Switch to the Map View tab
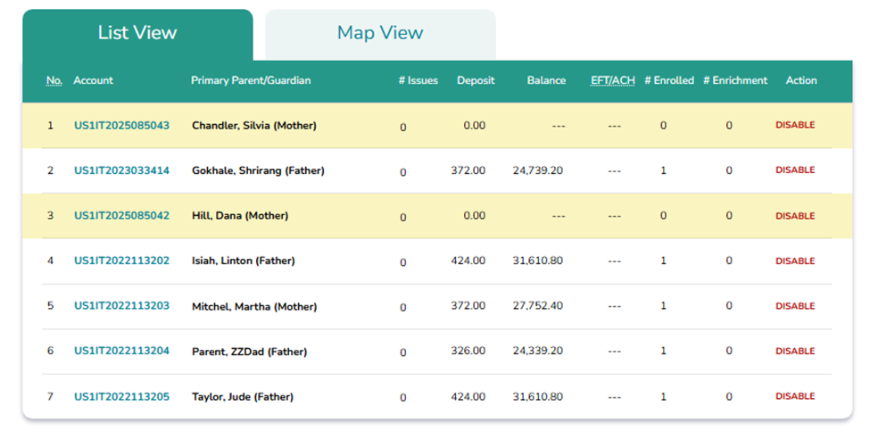This screenshot has height=431, width=870. click(380, 34)
